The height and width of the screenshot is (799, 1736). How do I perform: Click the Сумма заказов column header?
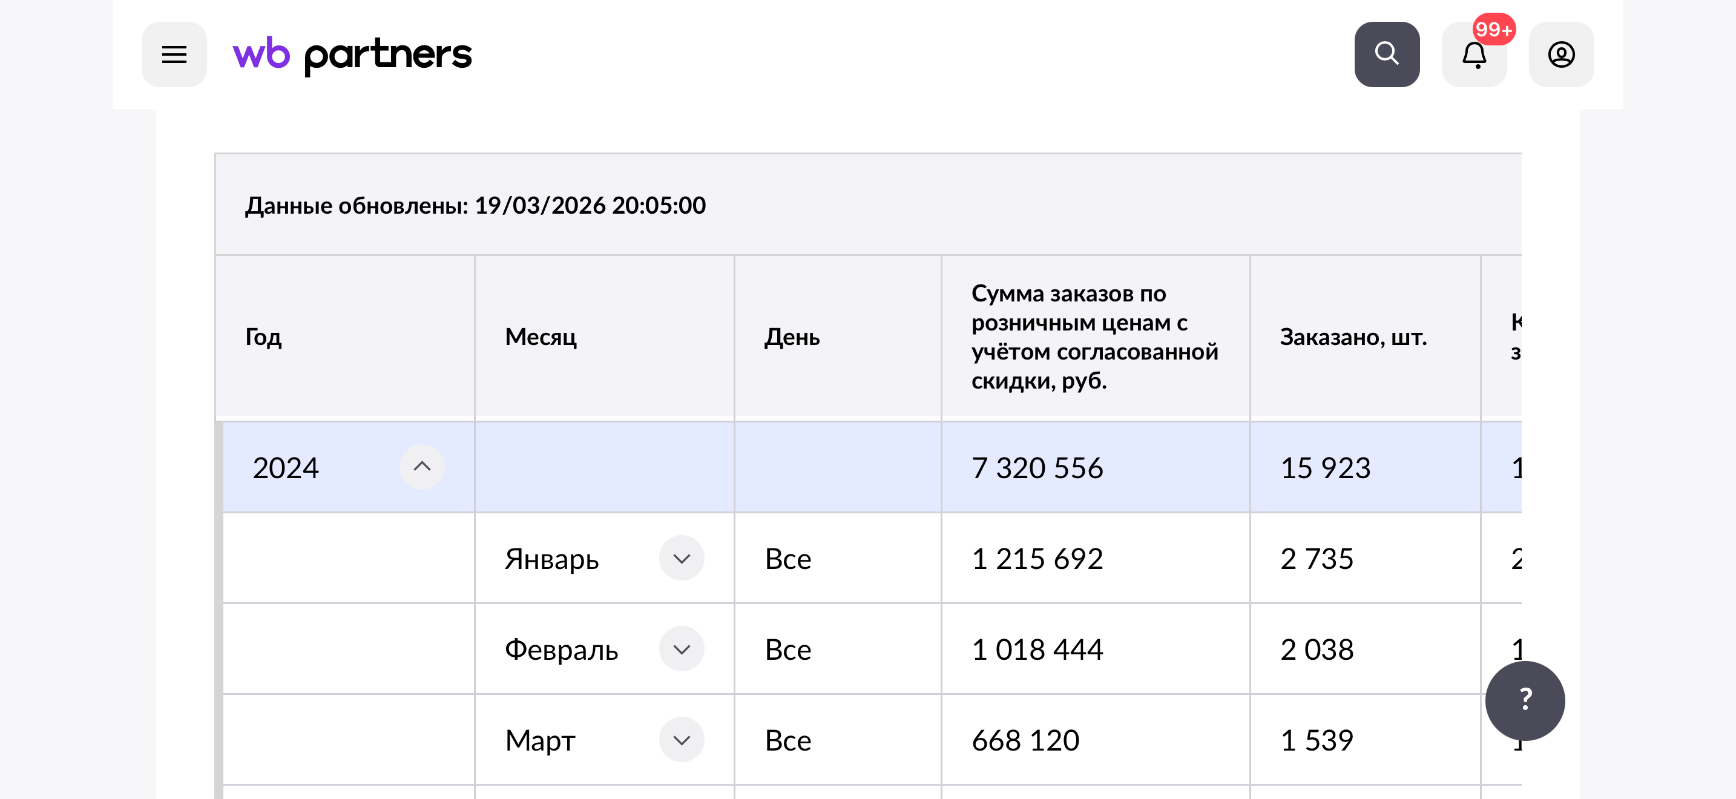[1094, 337]
